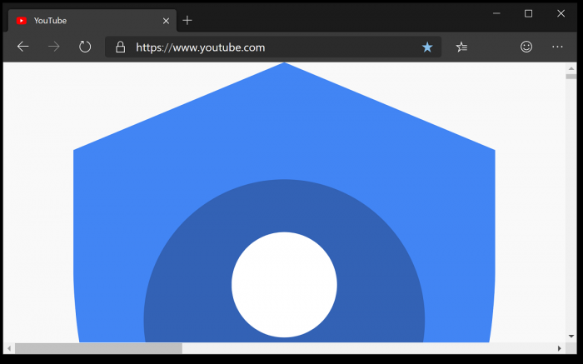
Task: Maximize the browser window
Action: [528, 14]
